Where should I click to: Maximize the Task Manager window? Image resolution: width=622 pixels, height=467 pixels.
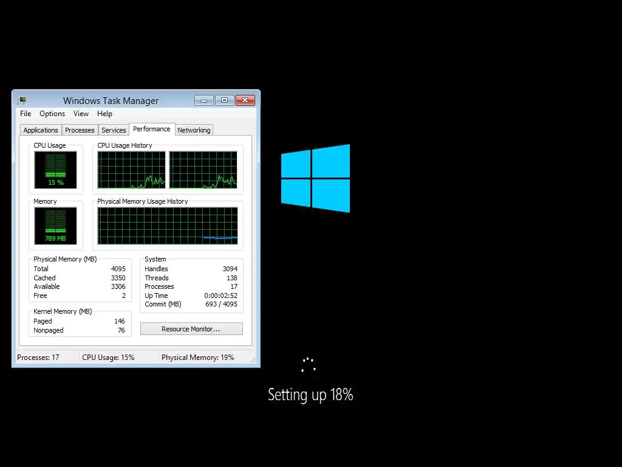(x=224, y=100)
